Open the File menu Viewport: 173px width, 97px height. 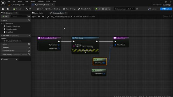[x=9, y=1]
